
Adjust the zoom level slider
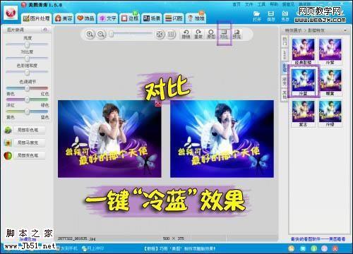pos(131,35)
